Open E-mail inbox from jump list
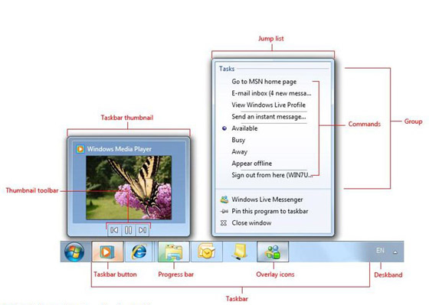 (x=271, y=93)
